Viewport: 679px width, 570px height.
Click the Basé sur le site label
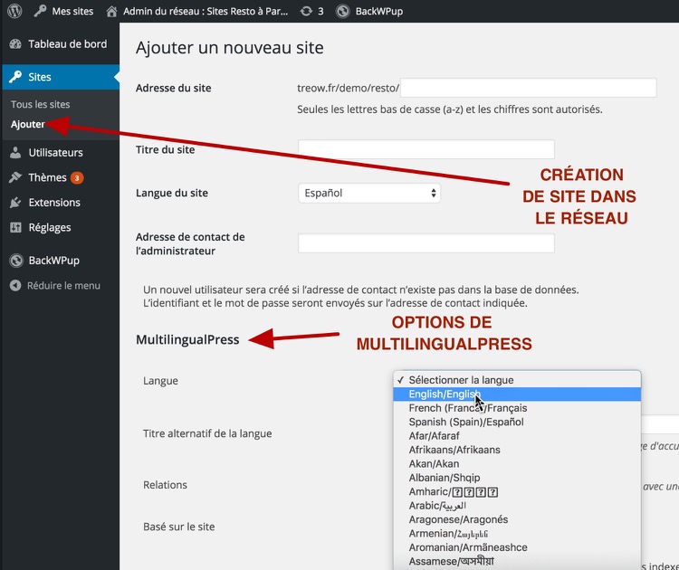point(179,527)
